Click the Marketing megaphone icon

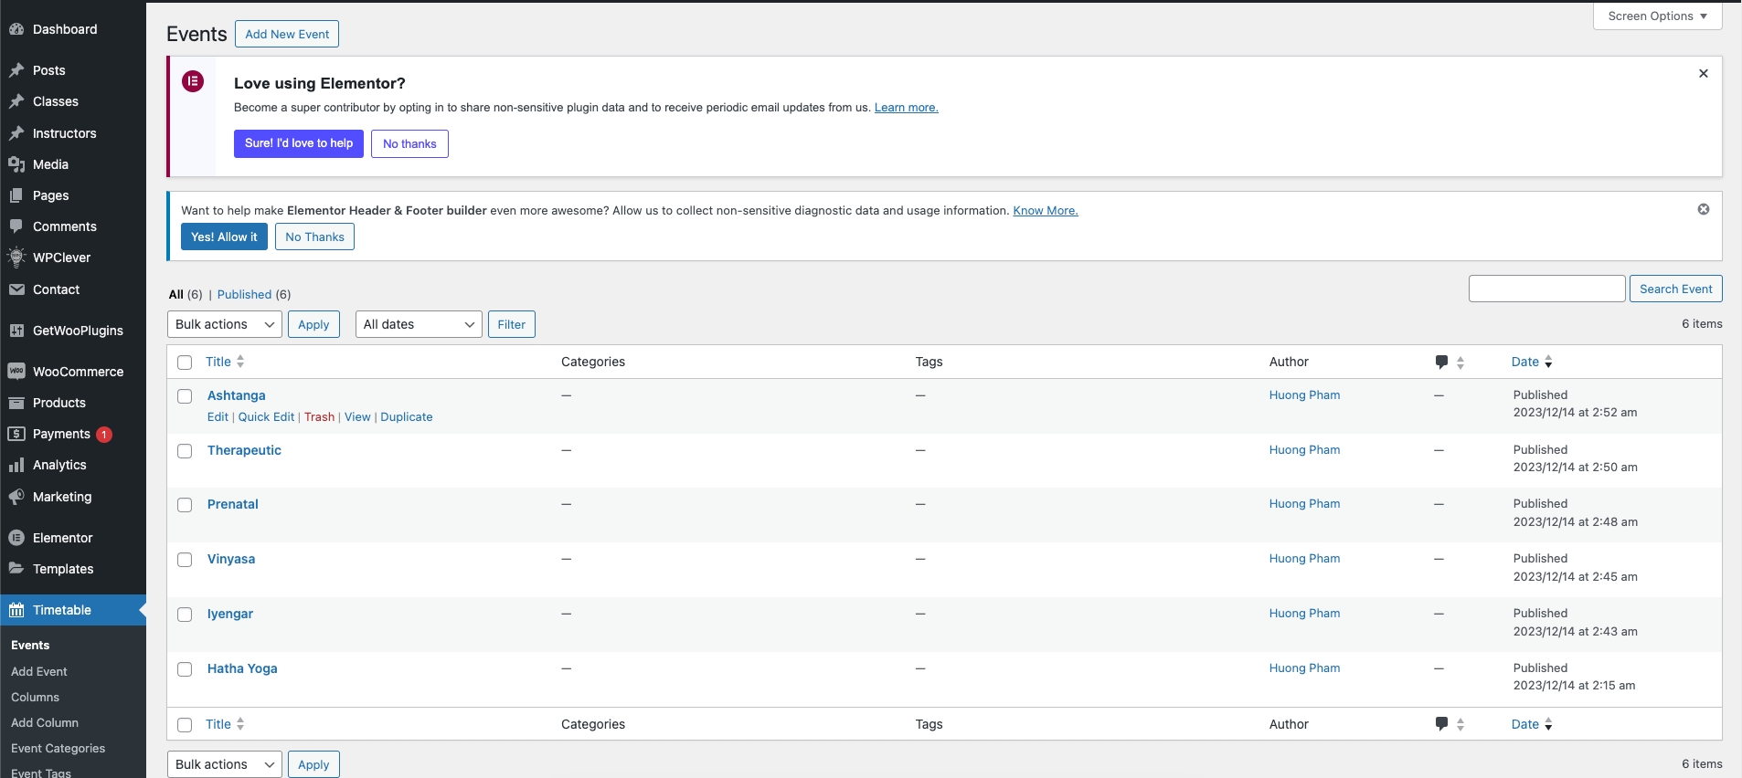(16, 497)
